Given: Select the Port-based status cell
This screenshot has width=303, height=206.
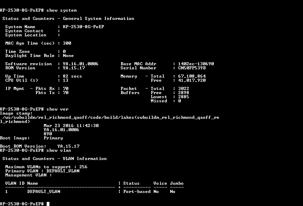Looking at the screenshot, I should tap(137, 192).
